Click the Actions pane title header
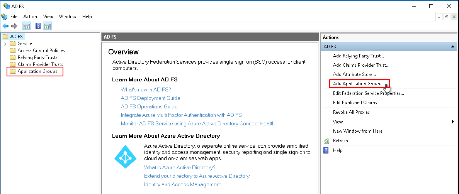 [x=389, y=37]
